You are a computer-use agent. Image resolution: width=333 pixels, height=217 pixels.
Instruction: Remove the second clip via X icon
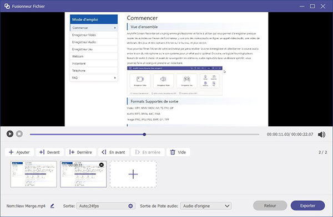[102, 165]
